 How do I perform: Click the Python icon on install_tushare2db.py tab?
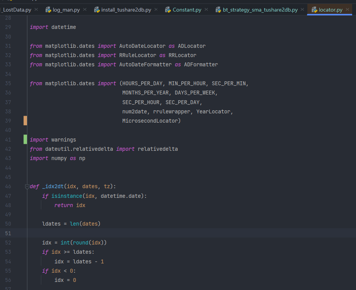(97, 10)
